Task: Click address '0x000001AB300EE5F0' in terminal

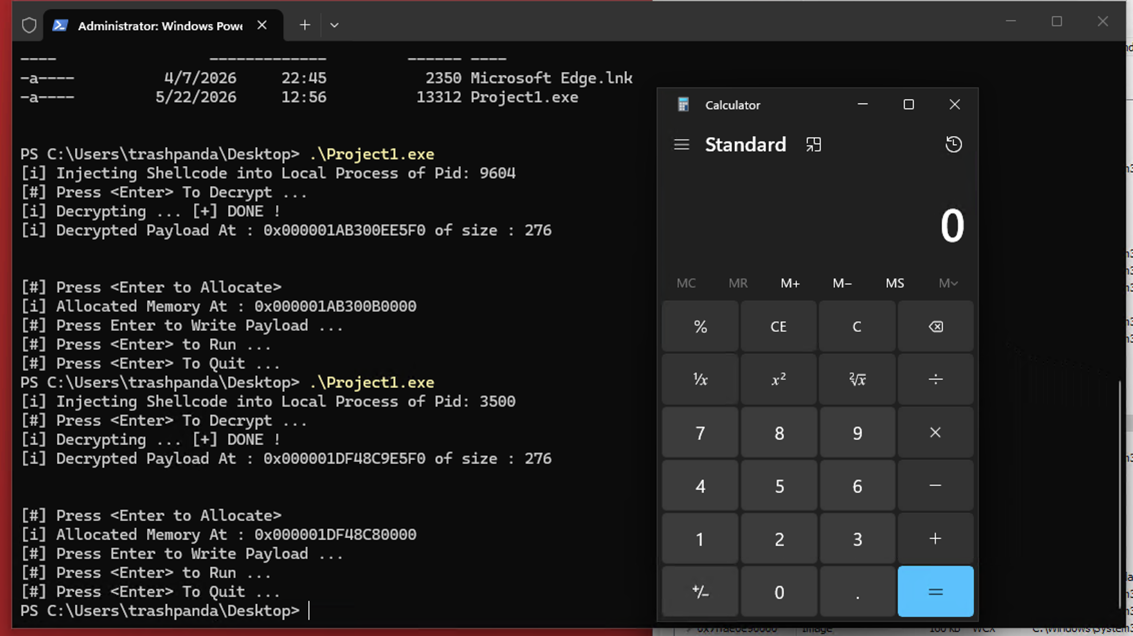Action: click(x=344, y=230)
